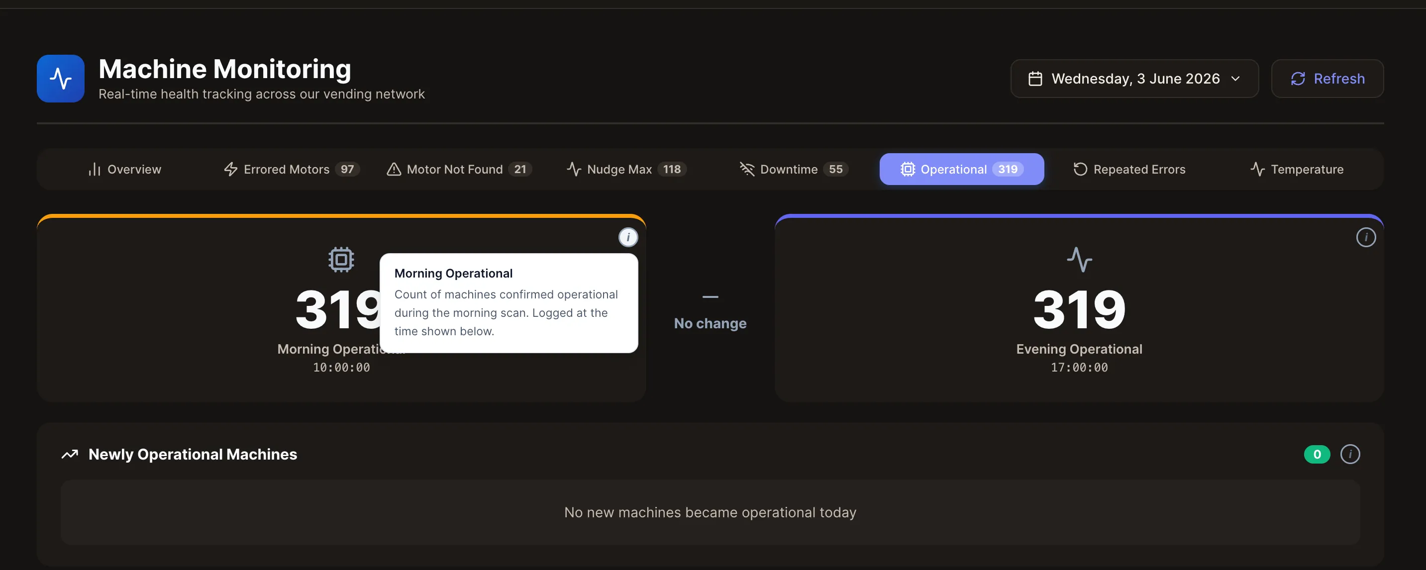Viewport: 1426px width, 570px height.
Task: Open the Repeated Errors tab
Action: (x=1129, y=169)
